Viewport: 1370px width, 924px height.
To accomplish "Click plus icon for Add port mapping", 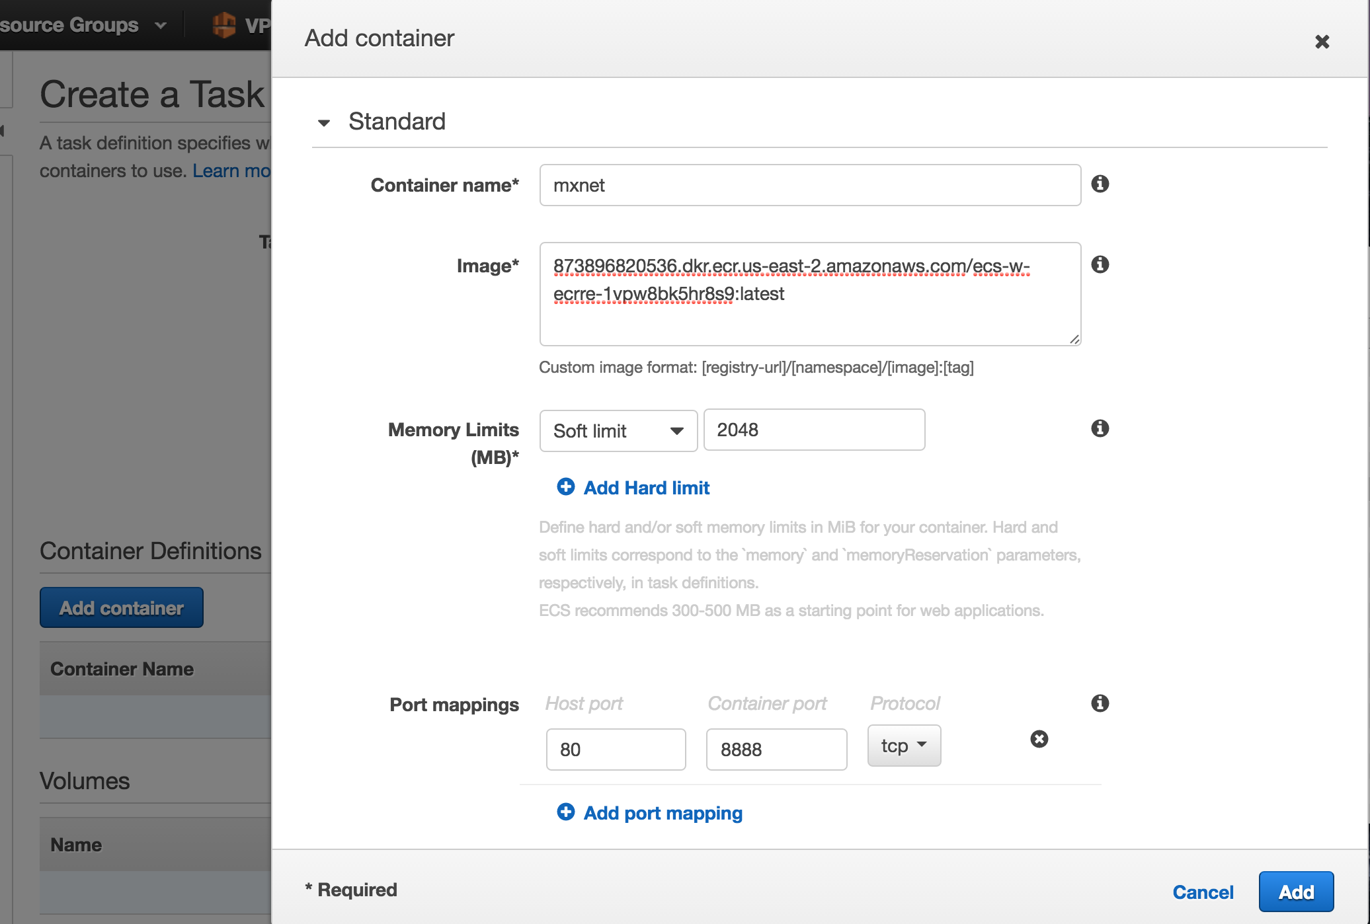I will point(566,812).
